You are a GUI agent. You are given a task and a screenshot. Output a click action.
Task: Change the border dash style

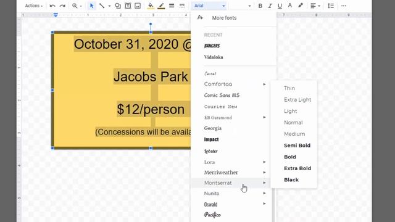182,6
